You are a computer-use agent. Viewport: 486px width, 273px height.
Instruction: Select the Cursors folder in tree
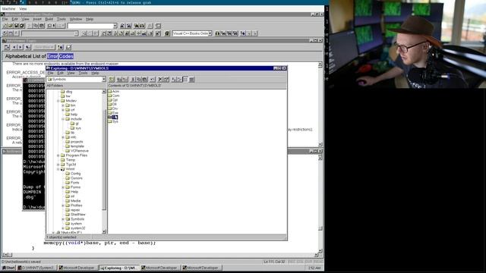pos(74,178)
